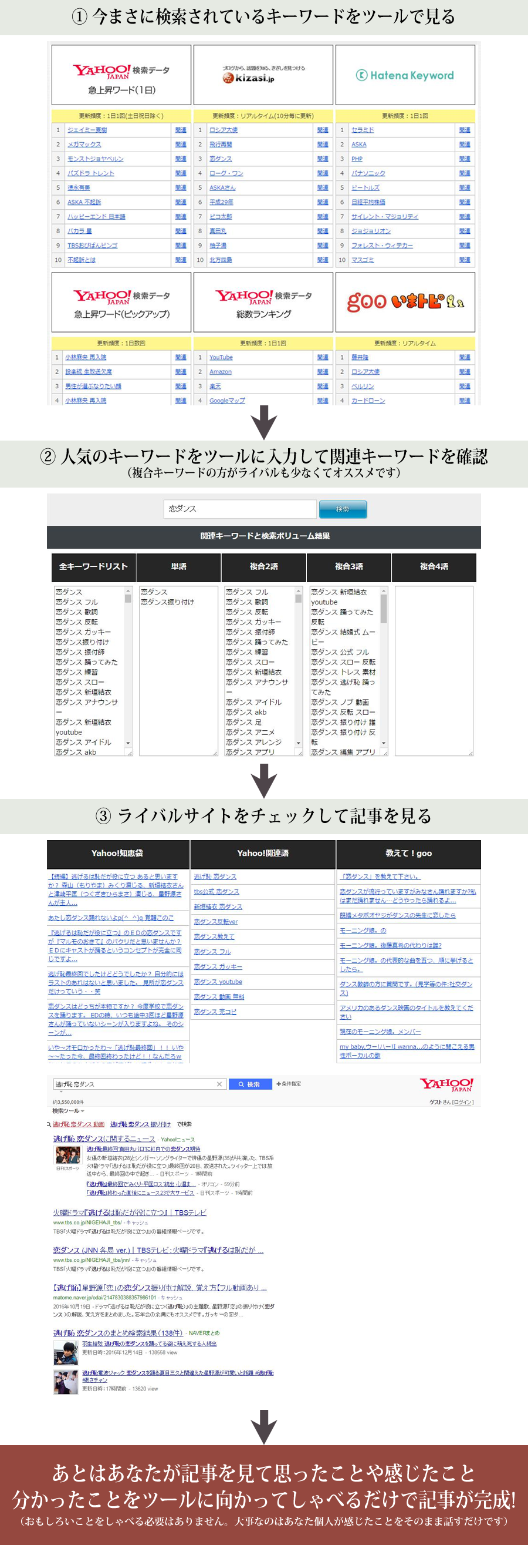The image size is (528, 1545).
Task: Click down arrow of 全キーワードリスト scrollbar
Action: pyautogui.click(x=128, y=743)
